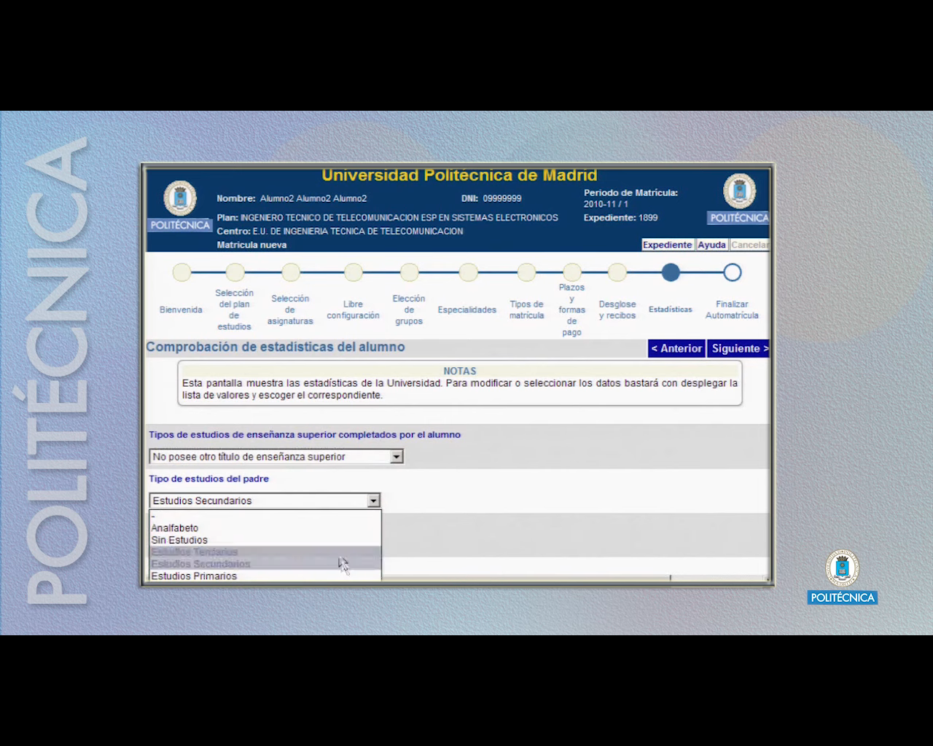Viewport: 933px width, 746px height.
Task: Choose Estudios Terciarios in the list
Action: [x=265, y=552]
